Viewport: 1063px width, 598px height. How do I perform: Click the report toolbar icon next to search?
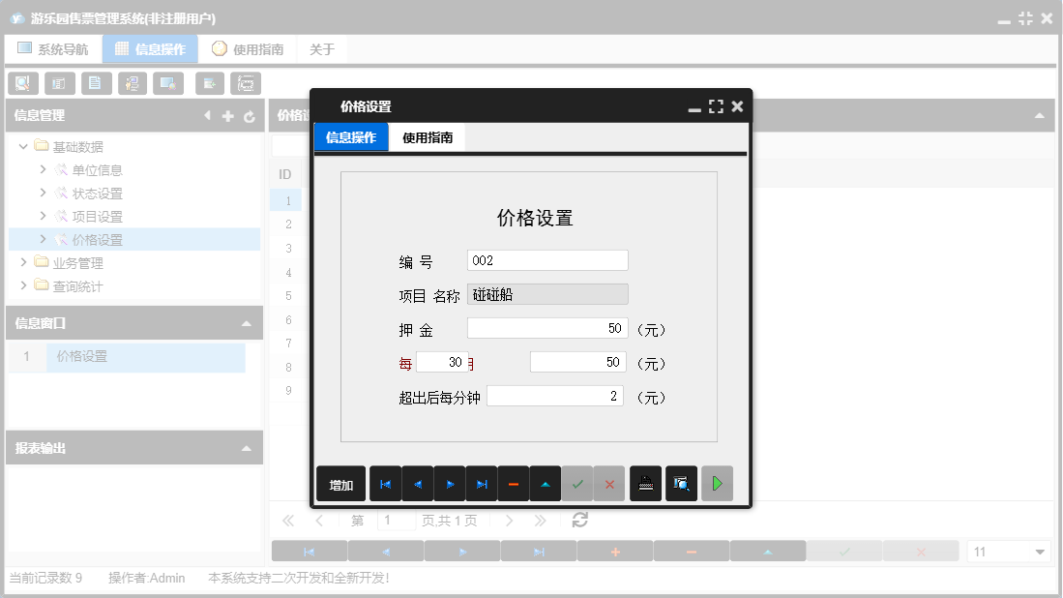coord(59,83)
